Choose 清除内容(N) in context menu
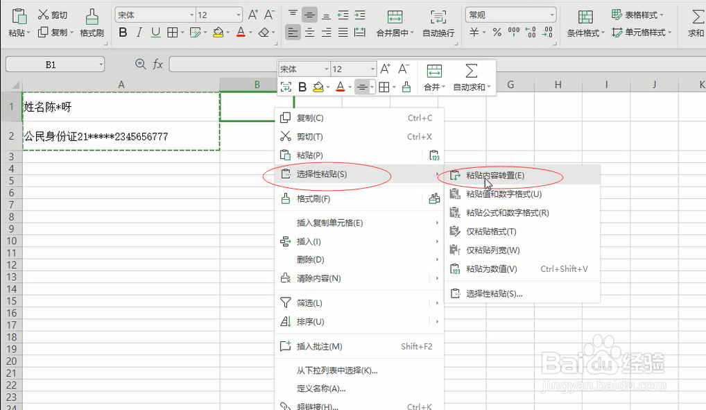 pyautogui.click(x=359, y=278)
